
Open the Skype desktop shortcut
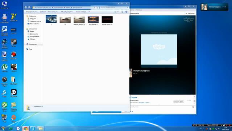(x=4, y=94)
